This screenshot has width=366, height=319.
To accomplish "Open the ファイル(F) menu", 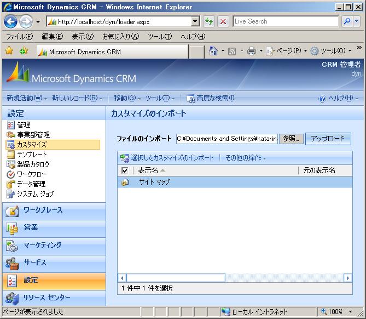I will point(20,37).
